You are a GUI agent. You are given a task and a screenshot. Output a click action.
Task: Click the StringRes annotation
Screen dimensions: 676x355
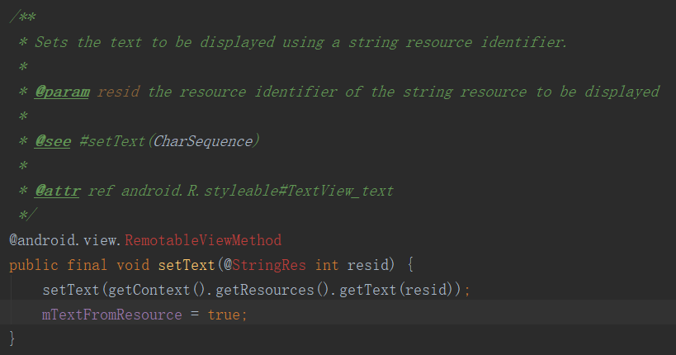269,265
